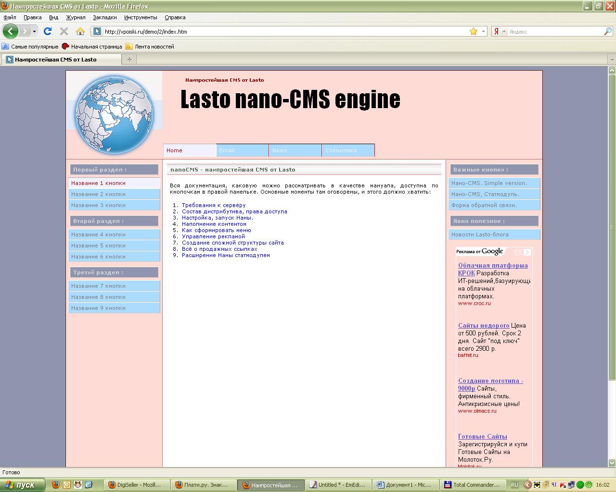Open the Лента новостей feed bookmark

(150, 47)
